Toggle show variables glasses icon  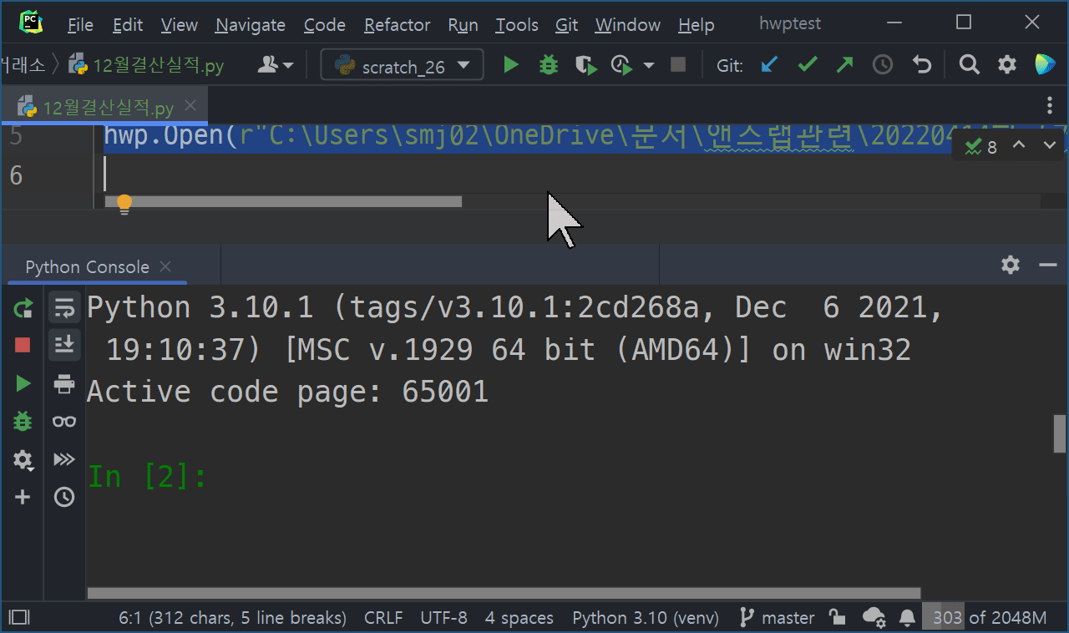tap(64, 422)
